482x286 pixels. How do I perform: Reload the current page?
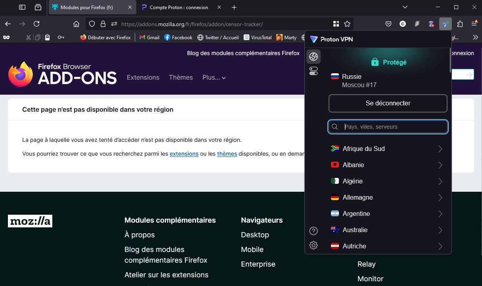click(36, 24)
